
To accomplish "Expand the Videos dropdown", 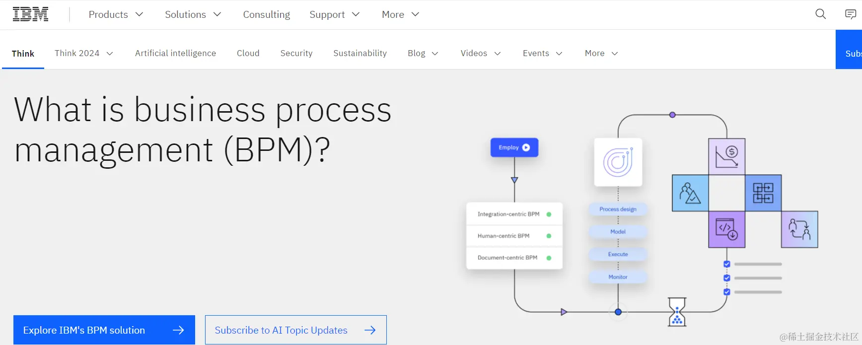I will pos(481,53).
